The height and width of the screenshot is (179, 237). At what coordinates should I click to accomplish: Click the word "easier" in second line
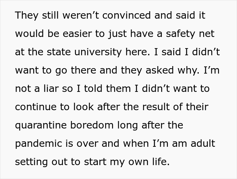77,34
